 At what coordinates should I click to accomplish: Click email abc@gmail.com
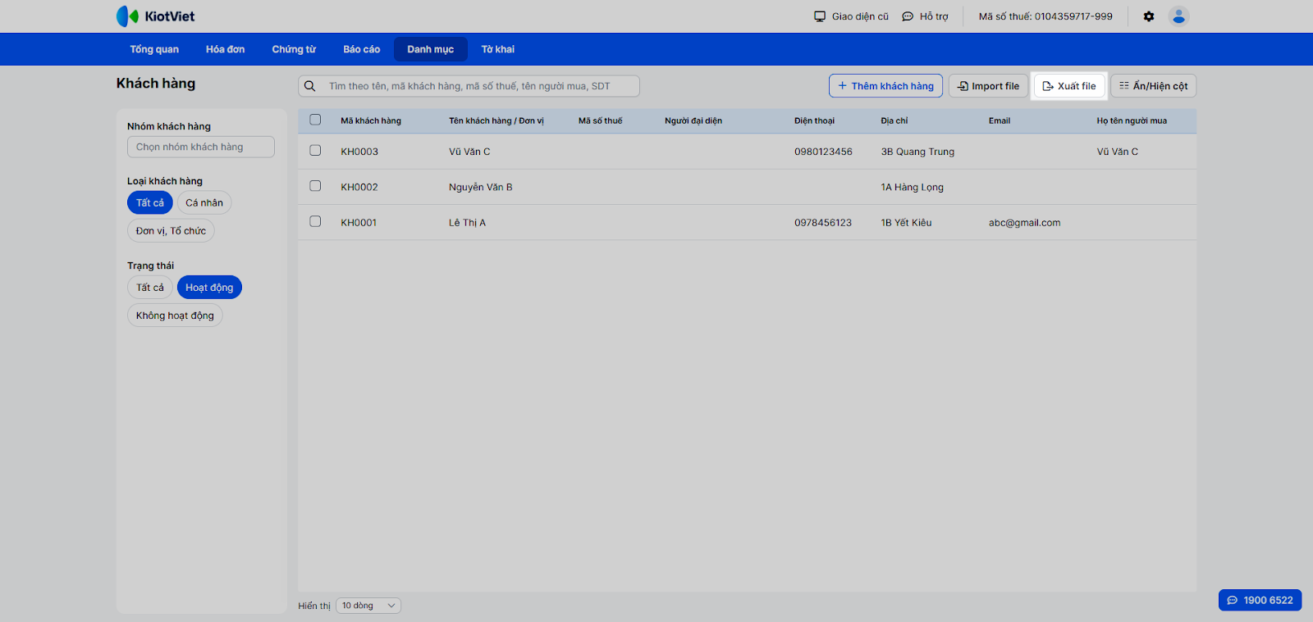pos(1024,222)
